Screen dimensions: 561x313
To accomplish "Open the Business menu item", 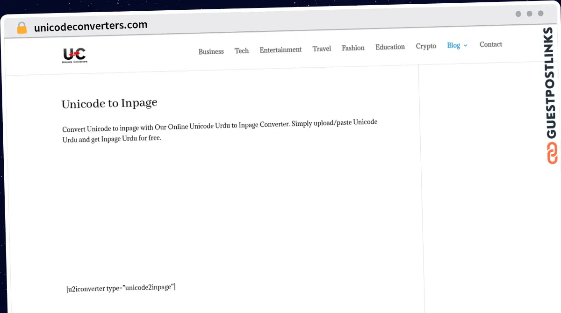I will 211,51.
